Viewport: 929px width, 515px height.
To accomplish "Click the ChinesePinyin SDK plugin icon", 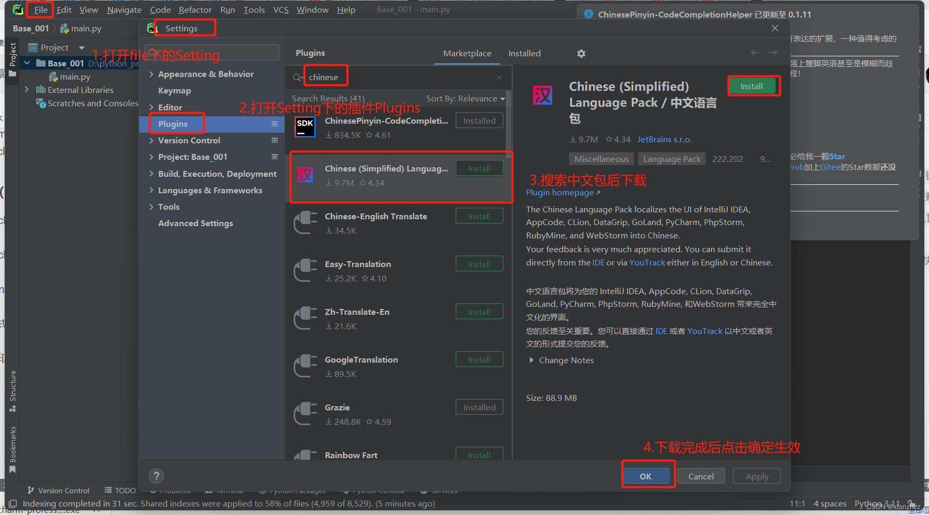I will 305,127.
